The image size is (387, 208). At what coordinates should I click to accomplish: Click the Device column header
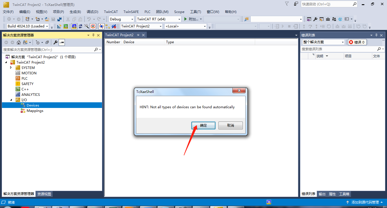coord(143,42)
